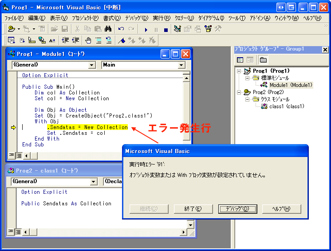Undo the last edit

click(121, 29)
